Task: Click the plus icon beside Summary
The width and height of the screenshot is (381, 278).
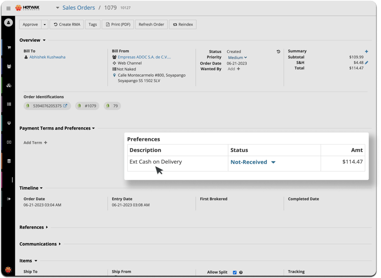Action: click(x=367, y=52)
